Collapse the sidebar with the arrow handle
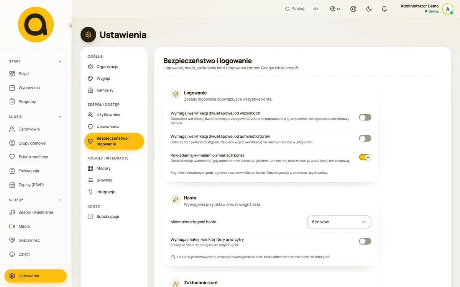 point(71,26)
